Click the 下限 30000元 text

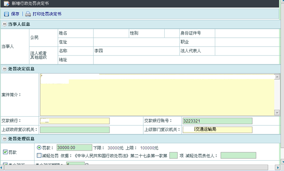[x=108, y=148]
